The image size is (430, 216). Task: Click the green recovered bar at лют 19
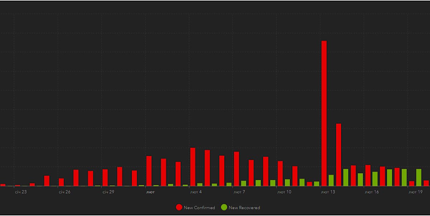419,177
